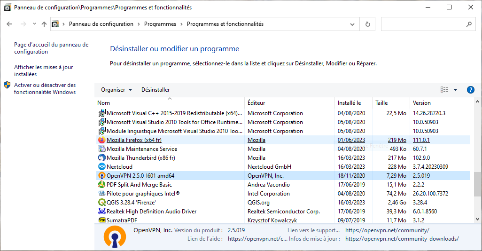Click the Mozilla Thunderbird program icon

(x=101, y=158)
